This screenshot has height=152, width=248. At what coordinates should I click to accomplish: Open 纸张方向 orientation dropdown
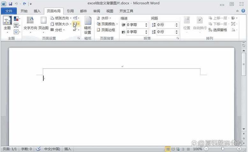pyautogui.click(x=61, y=18)
